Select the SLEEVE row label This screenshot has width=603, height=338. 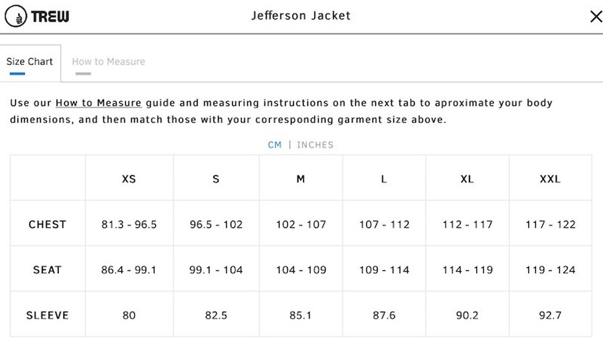pos(48,315)
